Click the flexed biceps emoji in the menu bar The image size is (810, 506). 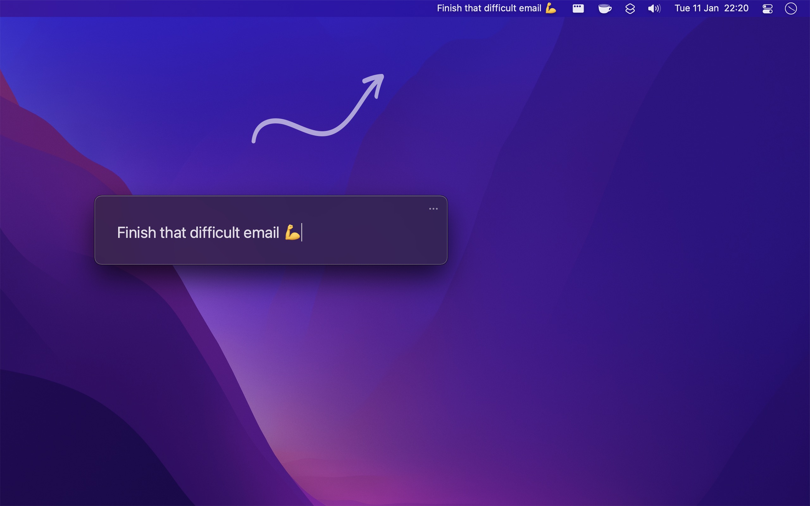point(551,8)
